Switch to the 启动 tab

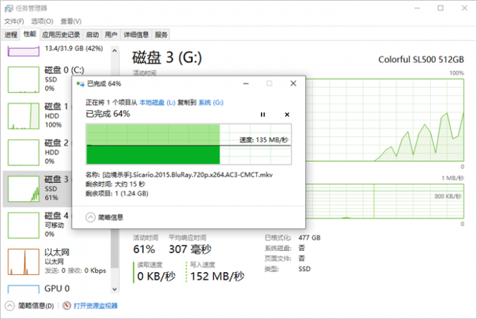(x=93, y=34)
